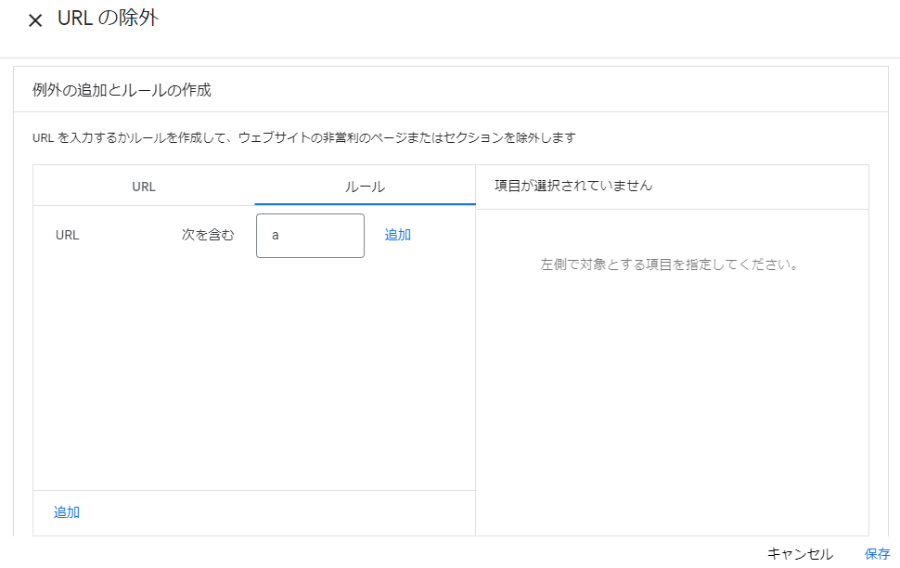This screenshot has height=568, width=900.
Task: Click the description text starting with URL を入力するか
Action: click(x=303, y=138)
